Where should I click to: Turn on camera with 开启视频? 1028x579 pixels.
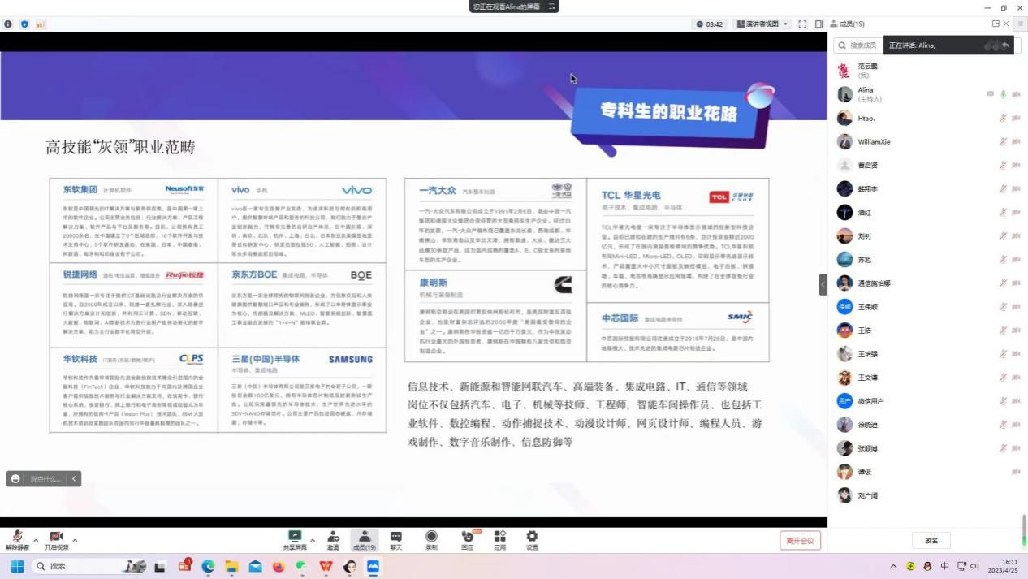[56, 540]
